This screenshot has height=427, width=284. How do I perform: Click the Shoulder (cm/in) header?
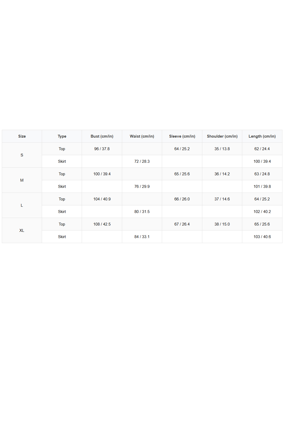pos(222,136)
